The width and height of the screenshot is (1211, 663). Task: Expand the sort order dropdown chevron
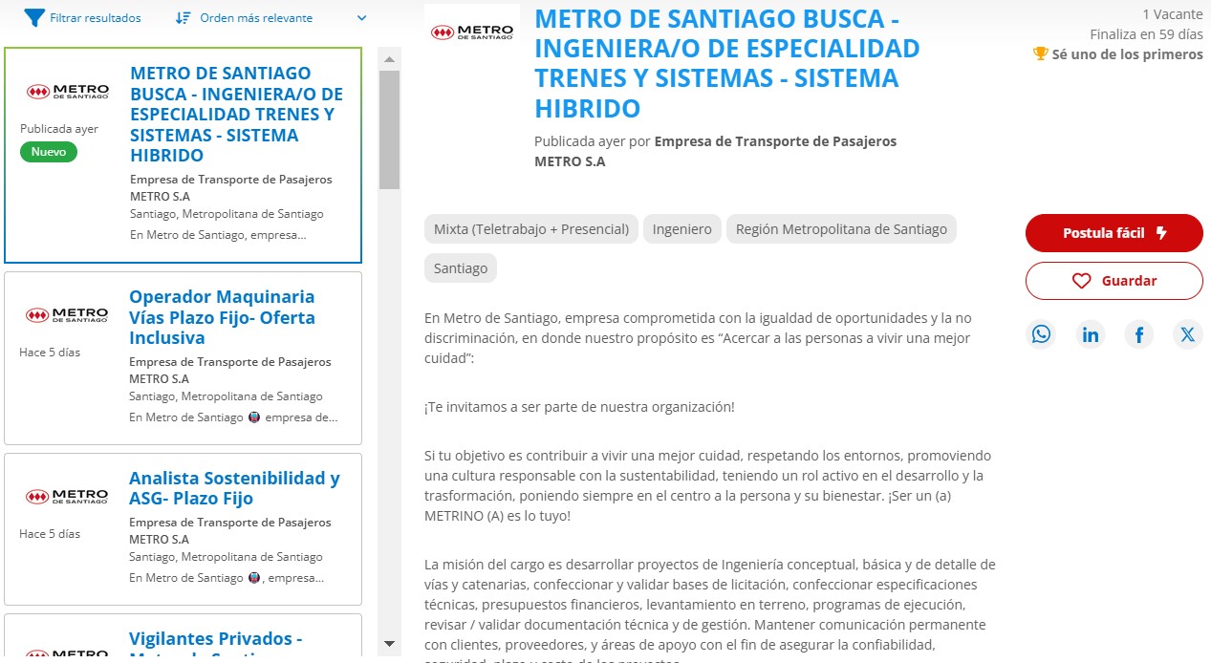(x=361, y=17)
